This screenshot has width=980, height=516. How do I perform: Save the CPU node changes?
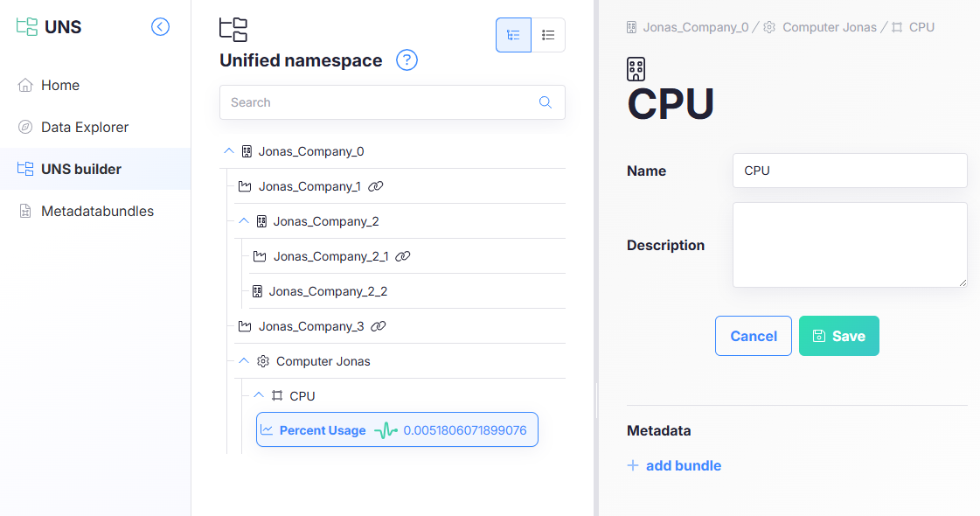tap(838, 336)
